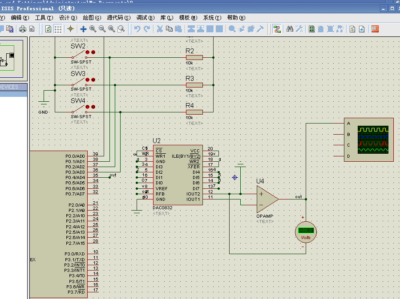
Task: Click the DEVICES panel header
Action: [x=13, y=87]
